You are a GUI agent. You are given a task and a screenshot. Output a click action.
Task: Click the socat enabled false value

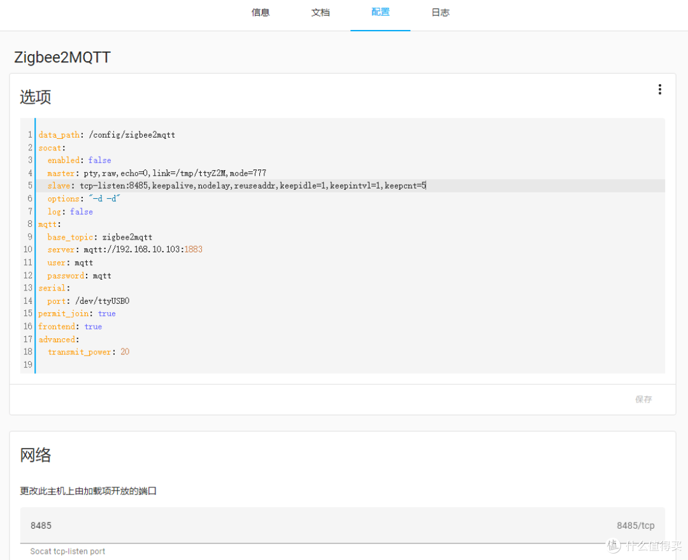coord(99,160)
